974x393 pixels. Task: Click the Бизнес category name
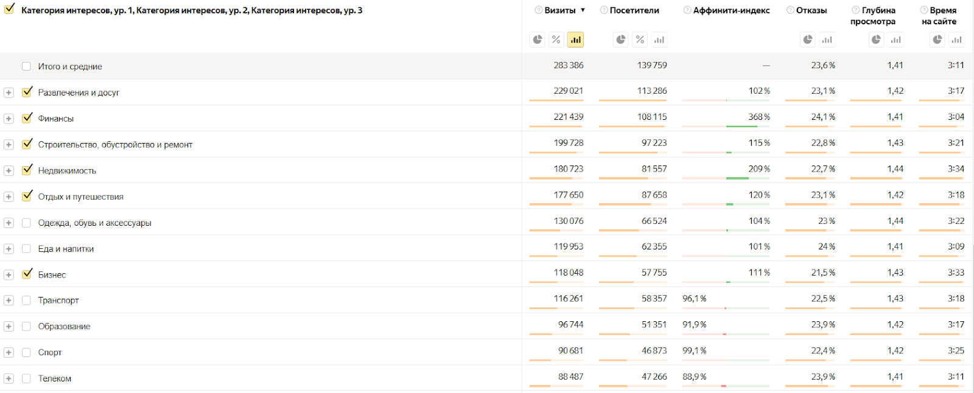tap(52, 275)
